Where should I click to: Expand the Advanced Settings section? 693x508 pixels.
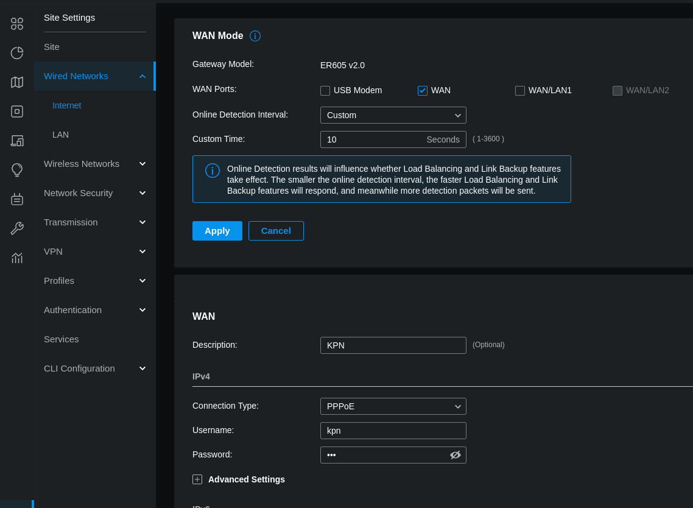pos(197,479)
